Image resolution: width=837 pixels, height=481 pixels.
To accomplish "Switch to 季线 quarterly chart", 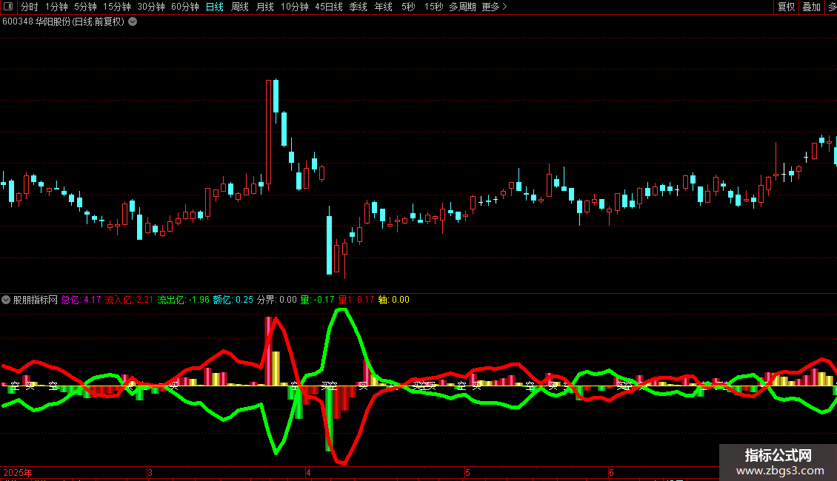I will click(x=359, y=7).
